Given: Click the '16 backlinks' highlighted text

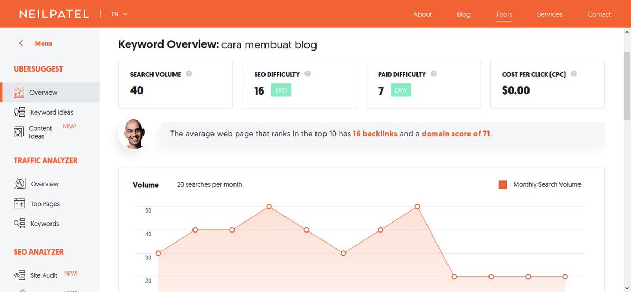Looking at the screenshot, I should click(x=375, y=134).
